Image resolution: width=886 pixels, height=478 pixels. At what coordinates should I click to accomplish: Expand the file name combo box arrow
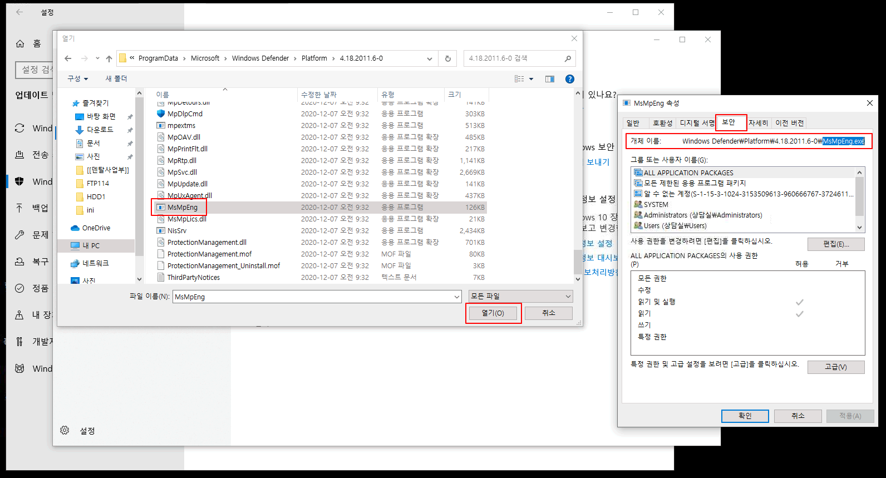(x=456, y=297)
